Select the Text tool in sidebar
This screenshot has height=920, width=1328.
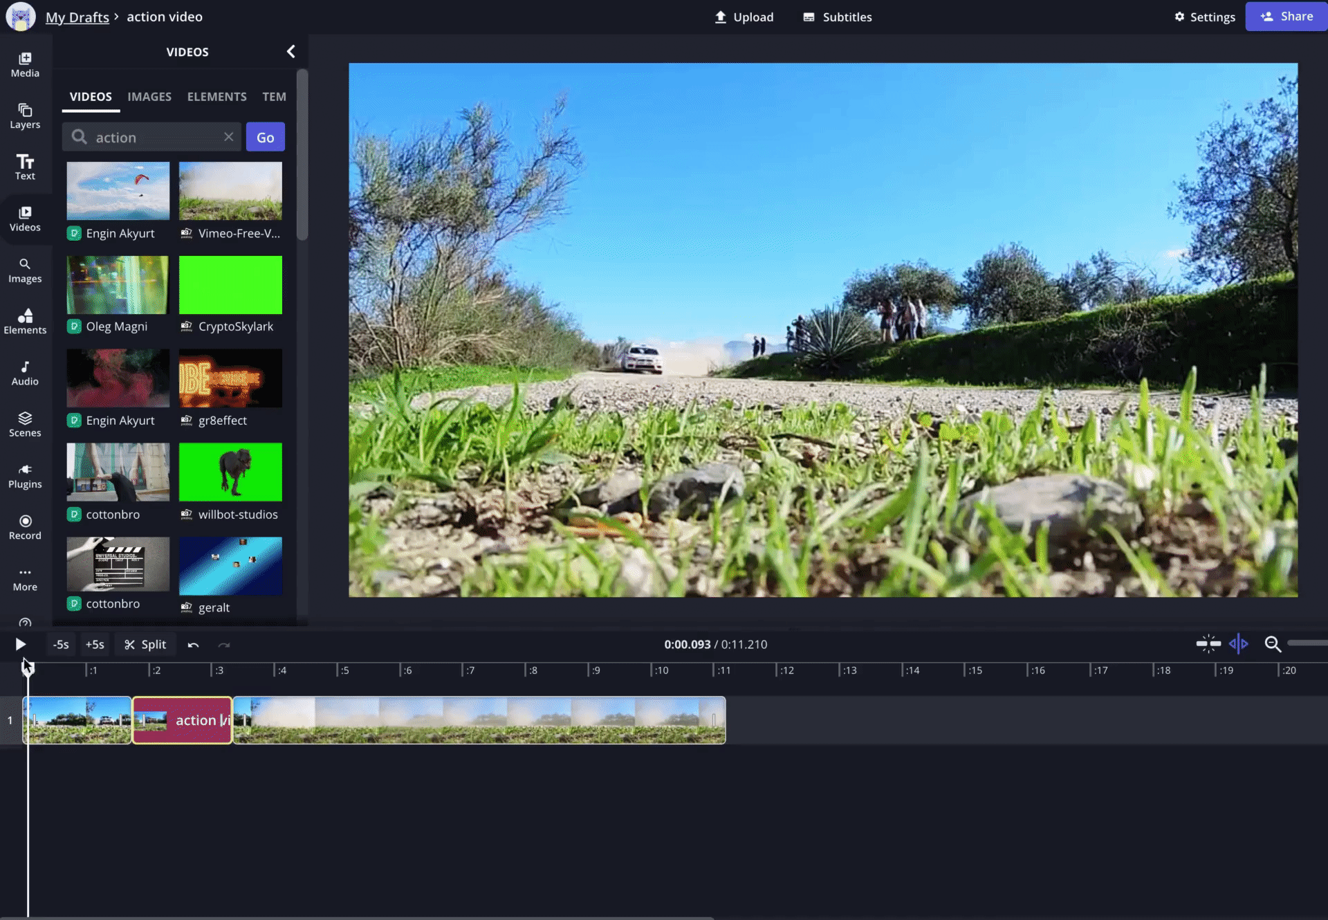click(x=25, y=167)
